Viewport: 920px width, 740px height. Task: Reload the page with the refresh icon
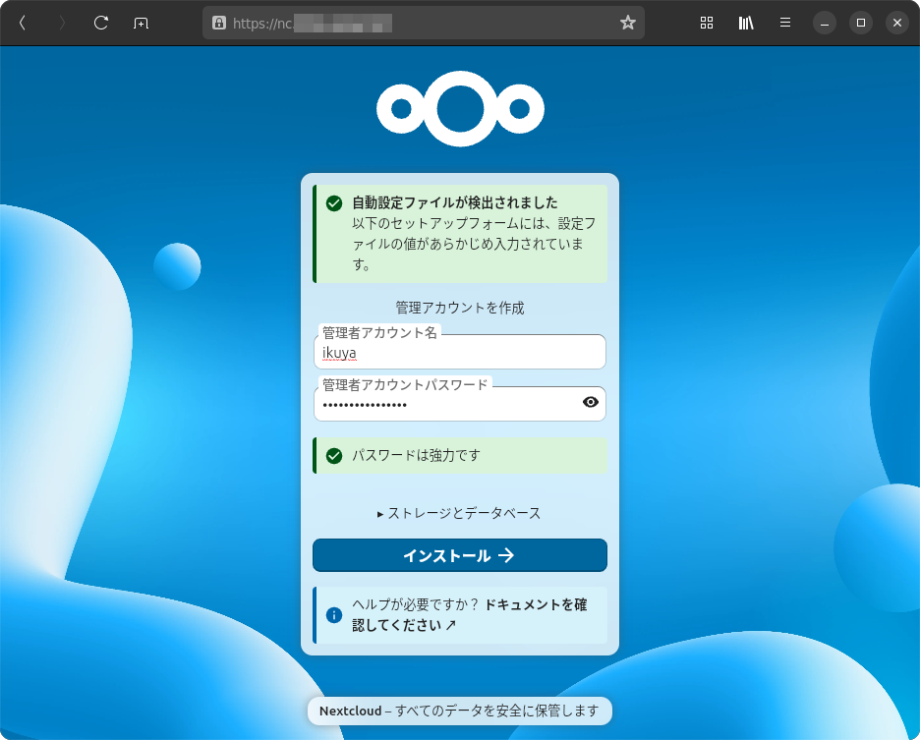coord(100,22)
